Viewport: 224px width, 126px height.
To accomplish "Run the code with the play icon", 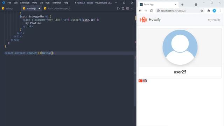I will [x=118, y=8].
